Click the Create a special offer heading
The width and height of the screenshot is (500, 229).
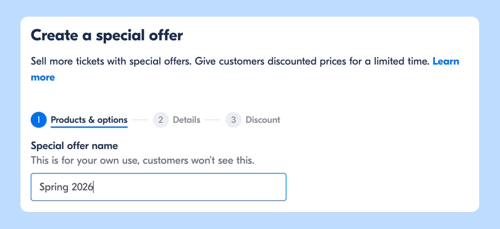[107, 35]
